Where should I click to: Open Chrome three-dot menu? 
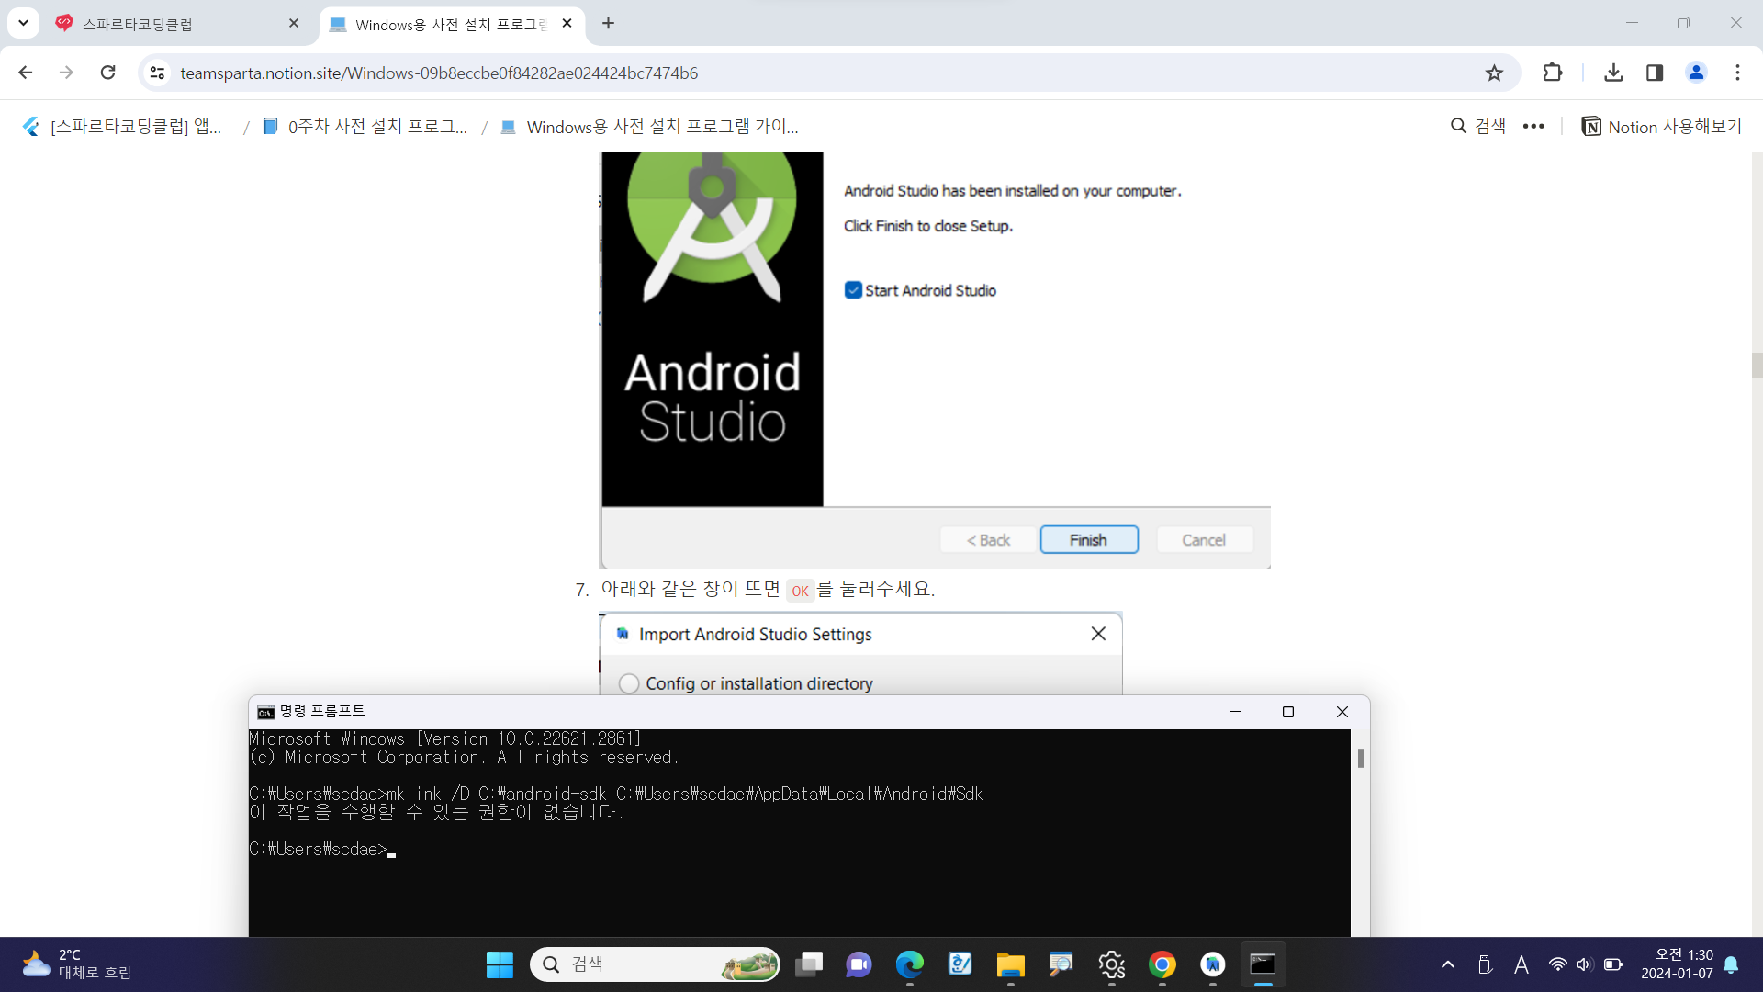coord(1737,73)
